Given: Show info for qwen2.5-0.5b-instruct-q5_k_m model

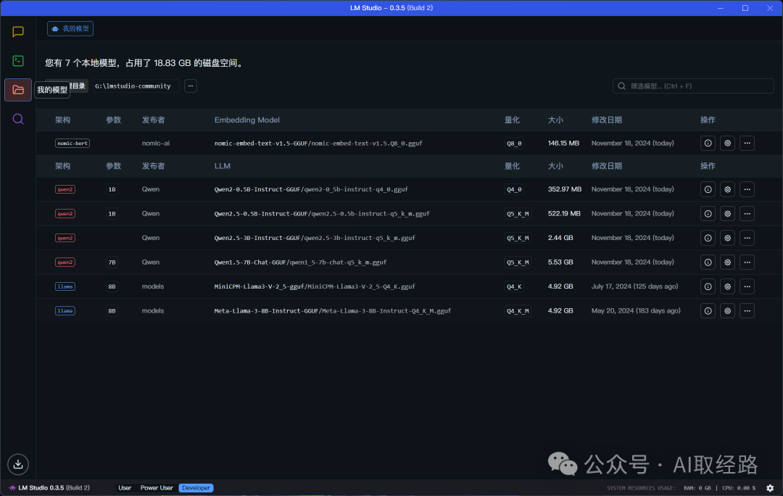Looking at the screenshot, I should coord(708,214).
